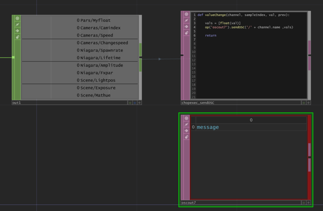
Task: Click zigzag flag icon on oscout7 node
Action: (x=186, y=124)
